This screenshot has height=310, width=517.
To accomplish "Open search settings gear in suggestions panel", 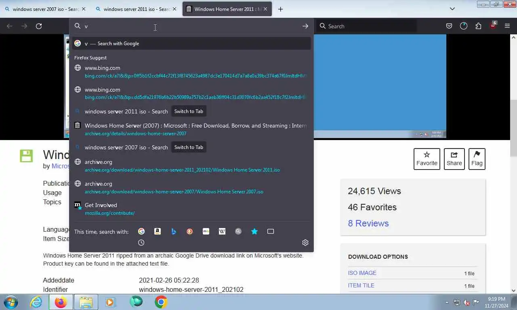I will (305, 243).
